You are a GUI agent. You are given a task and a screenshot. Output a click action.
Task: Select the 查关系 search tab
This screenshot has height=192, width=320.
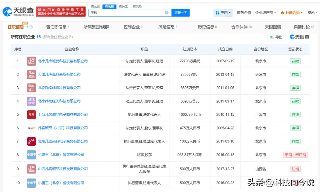click(123, 7)
